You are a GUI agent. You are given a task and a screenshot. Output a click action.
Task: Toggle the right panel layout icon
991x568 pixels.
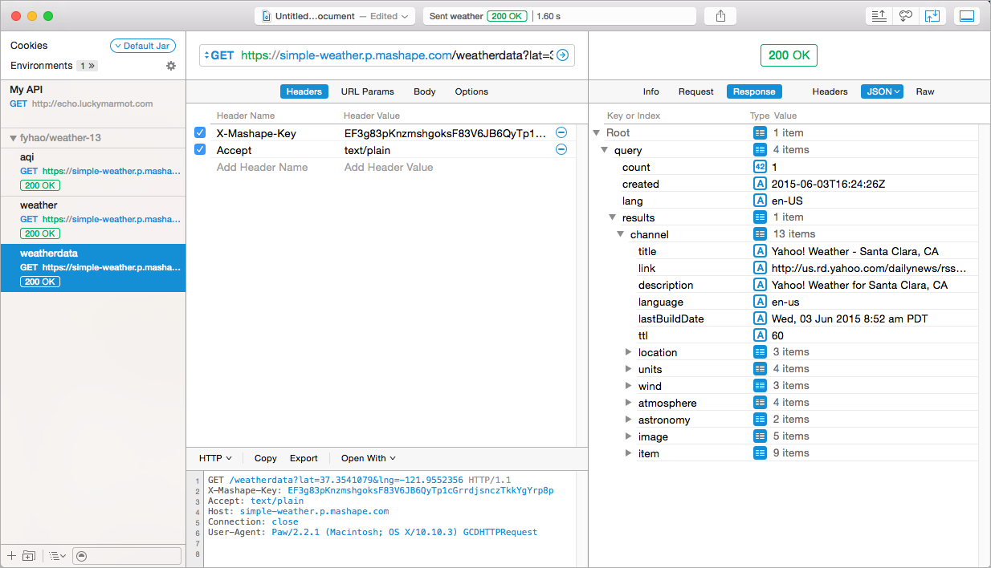(x=966, y=16)
